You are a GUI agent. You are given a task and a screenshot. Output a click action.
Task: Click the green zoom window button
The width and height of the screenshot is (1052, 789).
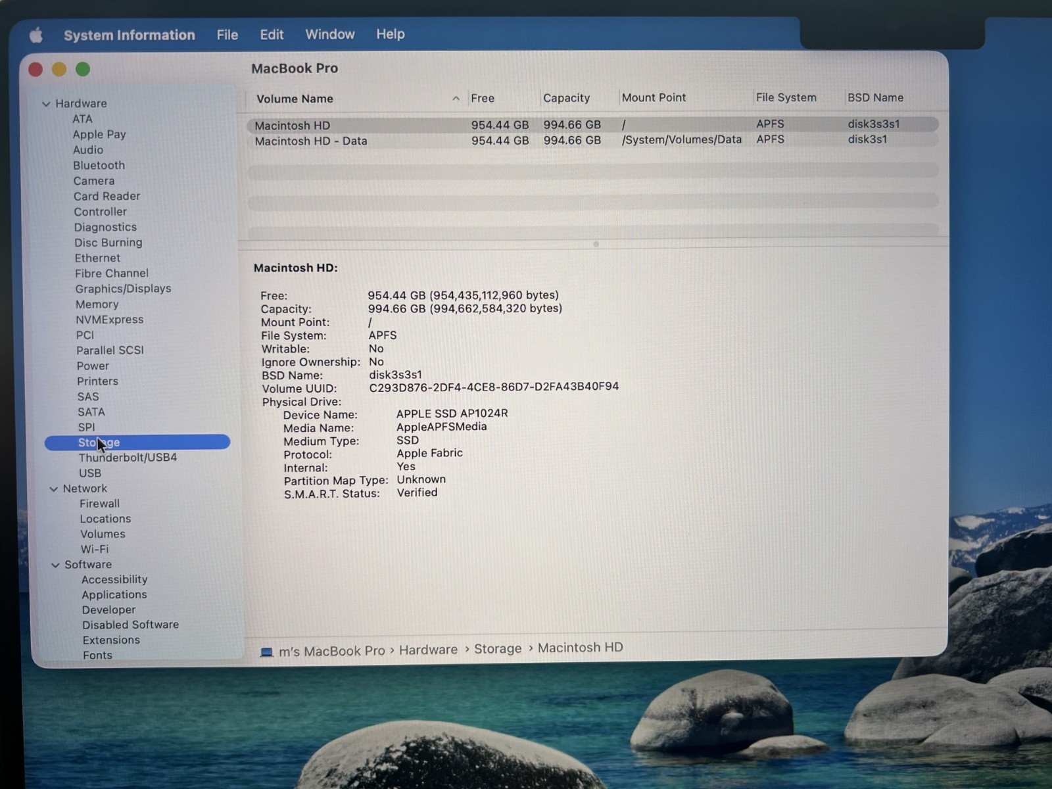coord(83,69)
